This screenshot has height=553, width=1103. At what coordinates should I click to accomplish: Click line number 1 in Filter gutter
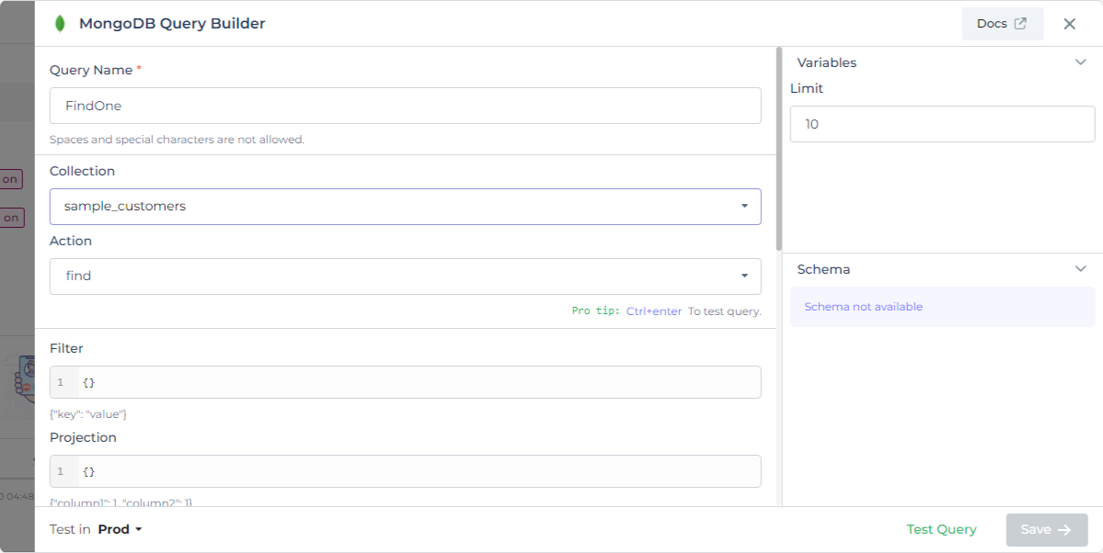pos(61,382)
